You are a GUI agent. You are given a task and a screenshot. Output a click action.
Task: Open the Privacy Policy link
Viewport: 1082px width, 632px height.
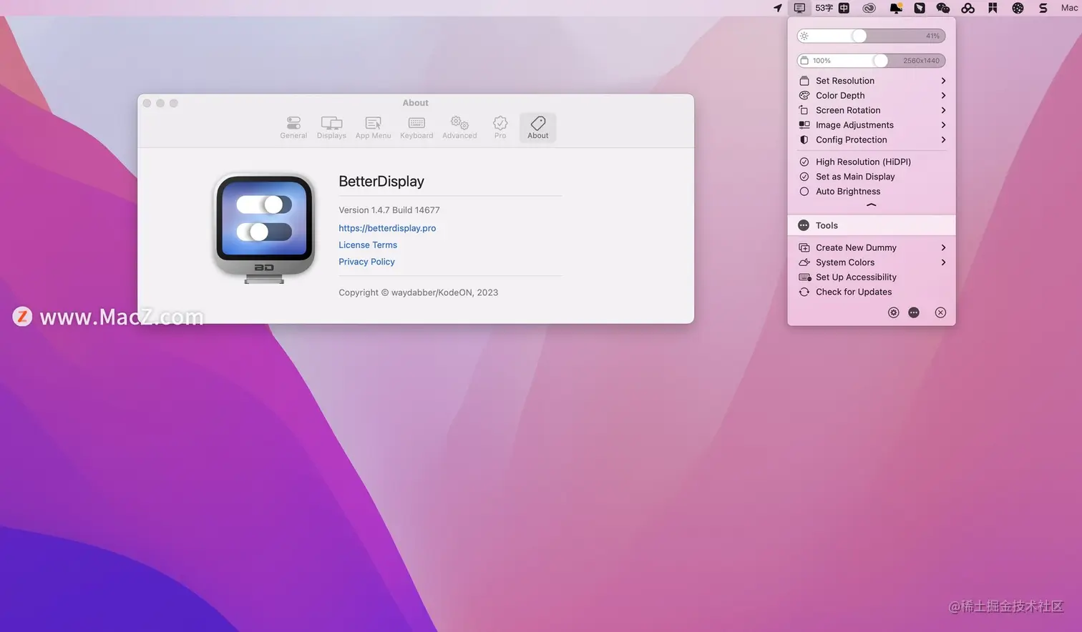pyautogui.click(x=367, y=262)
